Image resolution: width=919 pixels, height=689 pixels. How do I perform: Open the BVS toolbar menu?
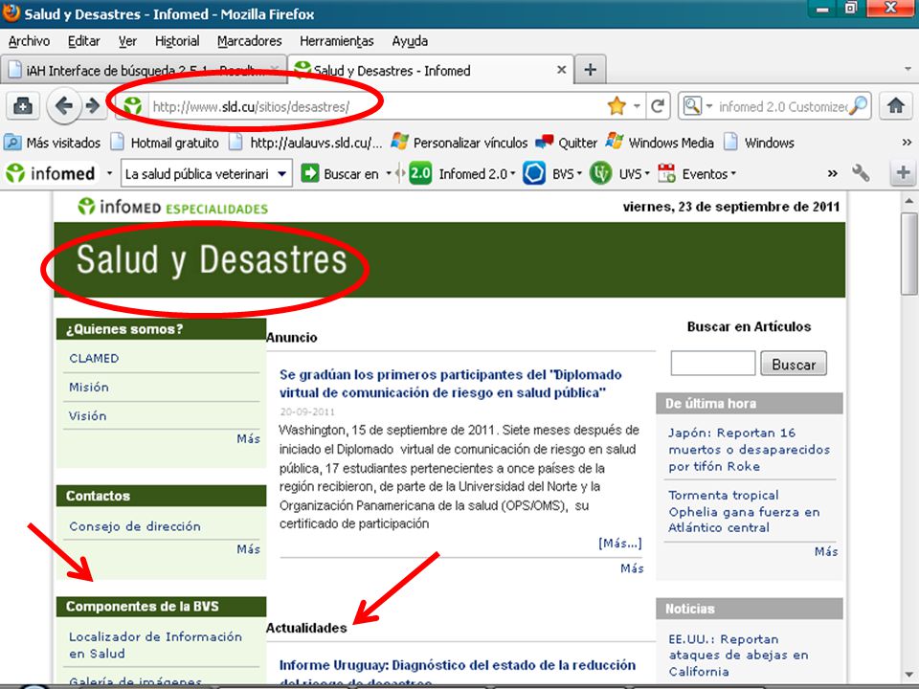click(551, 173)
